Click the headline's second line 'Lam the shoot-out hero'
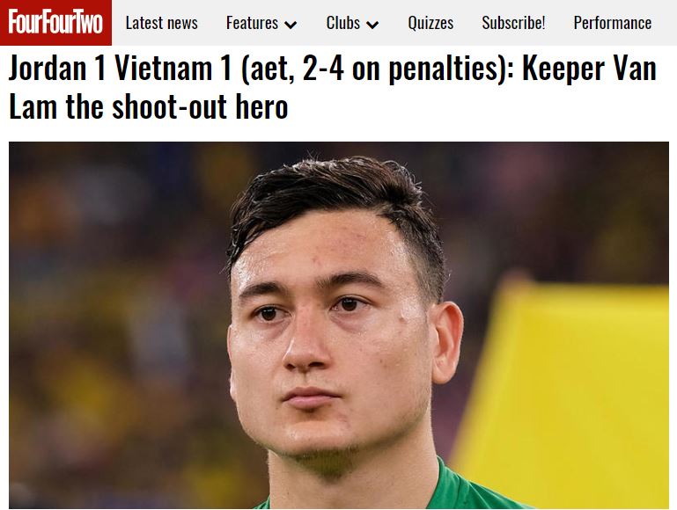Image resolution: width=677 pixels, height=510 pixels. click(148, 106)
